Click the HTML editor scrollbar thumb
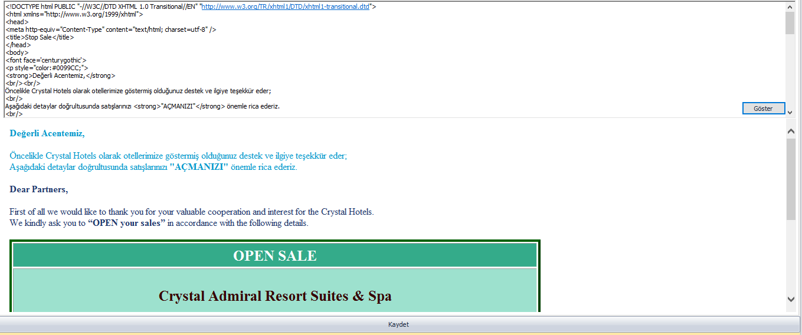 pyautogui.click(x=790, y=23)
